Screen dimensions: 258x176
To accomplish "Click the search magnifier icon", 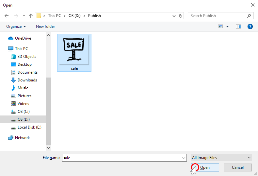I will [249, 16].
